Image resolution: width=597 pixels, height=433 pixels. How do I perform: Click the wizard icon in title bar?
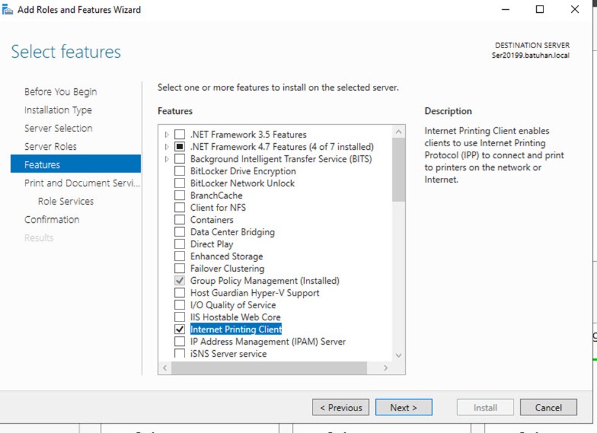[7, 10]
